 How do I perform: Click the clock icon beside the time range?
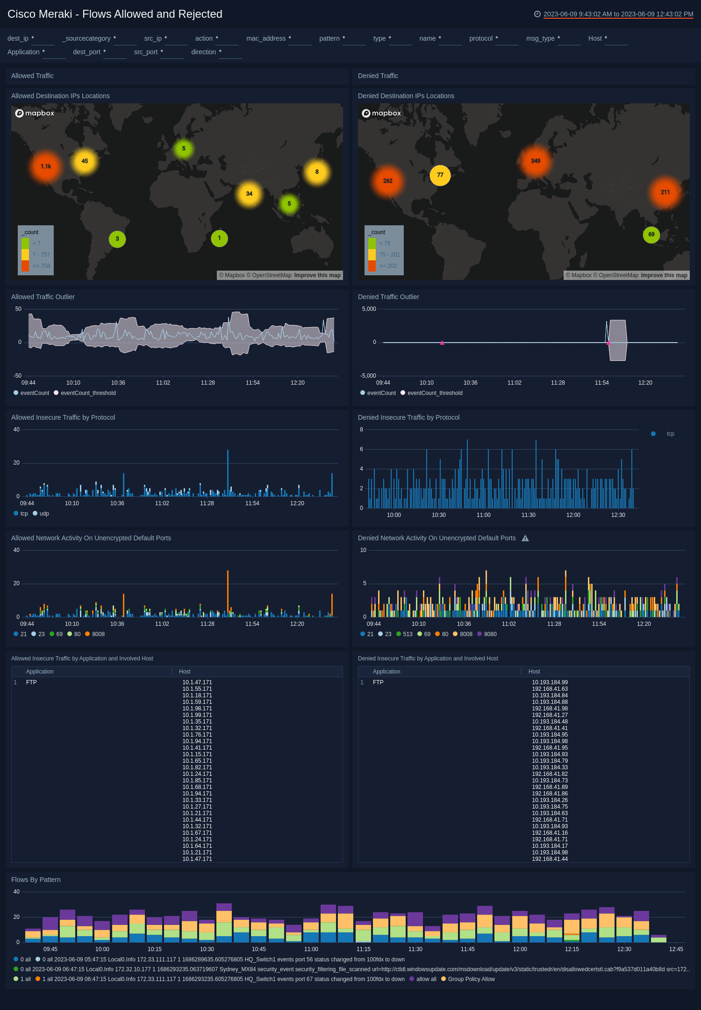pos(537,14)
